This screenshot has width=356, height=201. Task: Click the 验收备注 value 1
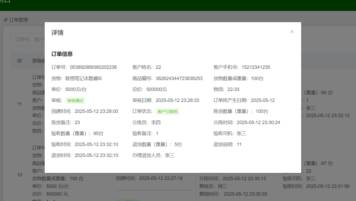point(157,133)
